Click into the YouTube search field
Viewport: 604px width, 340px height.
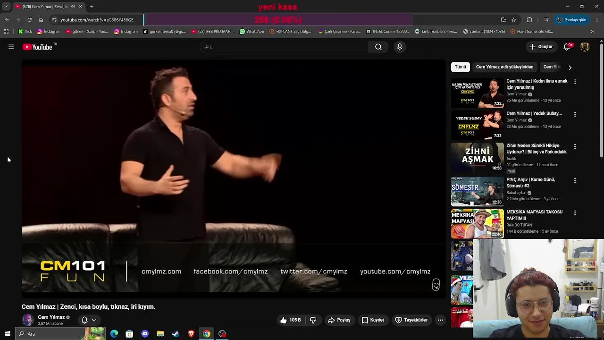284,47
